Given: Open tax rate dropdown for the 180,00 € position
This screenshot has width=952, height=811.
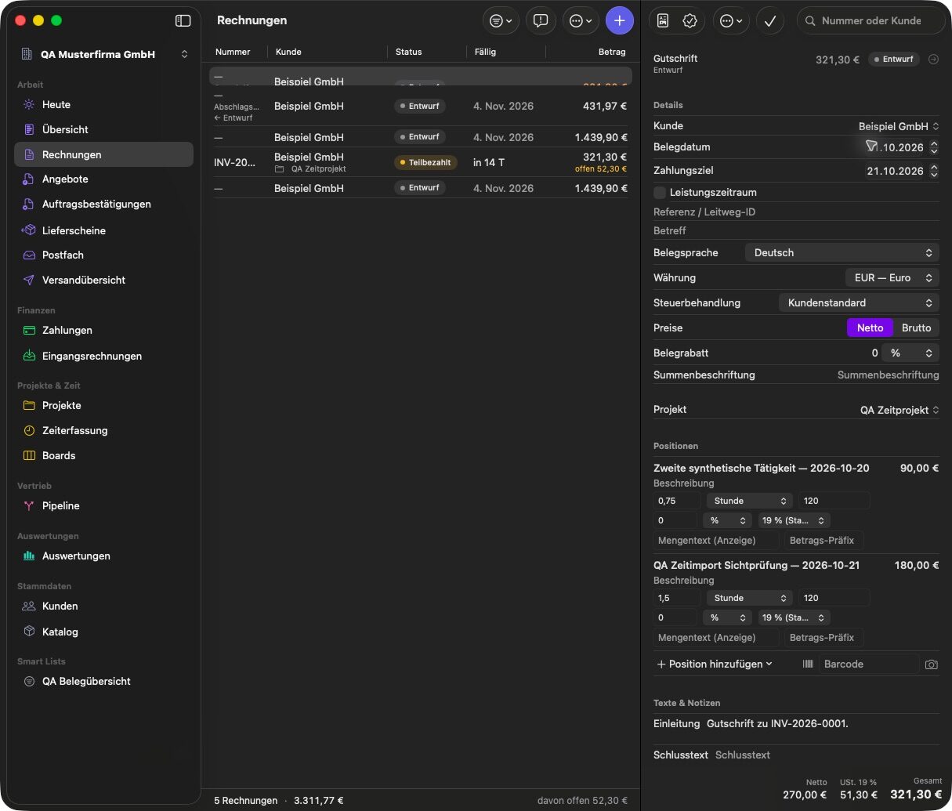Looking at the screenshot, I should pos(793,617).
